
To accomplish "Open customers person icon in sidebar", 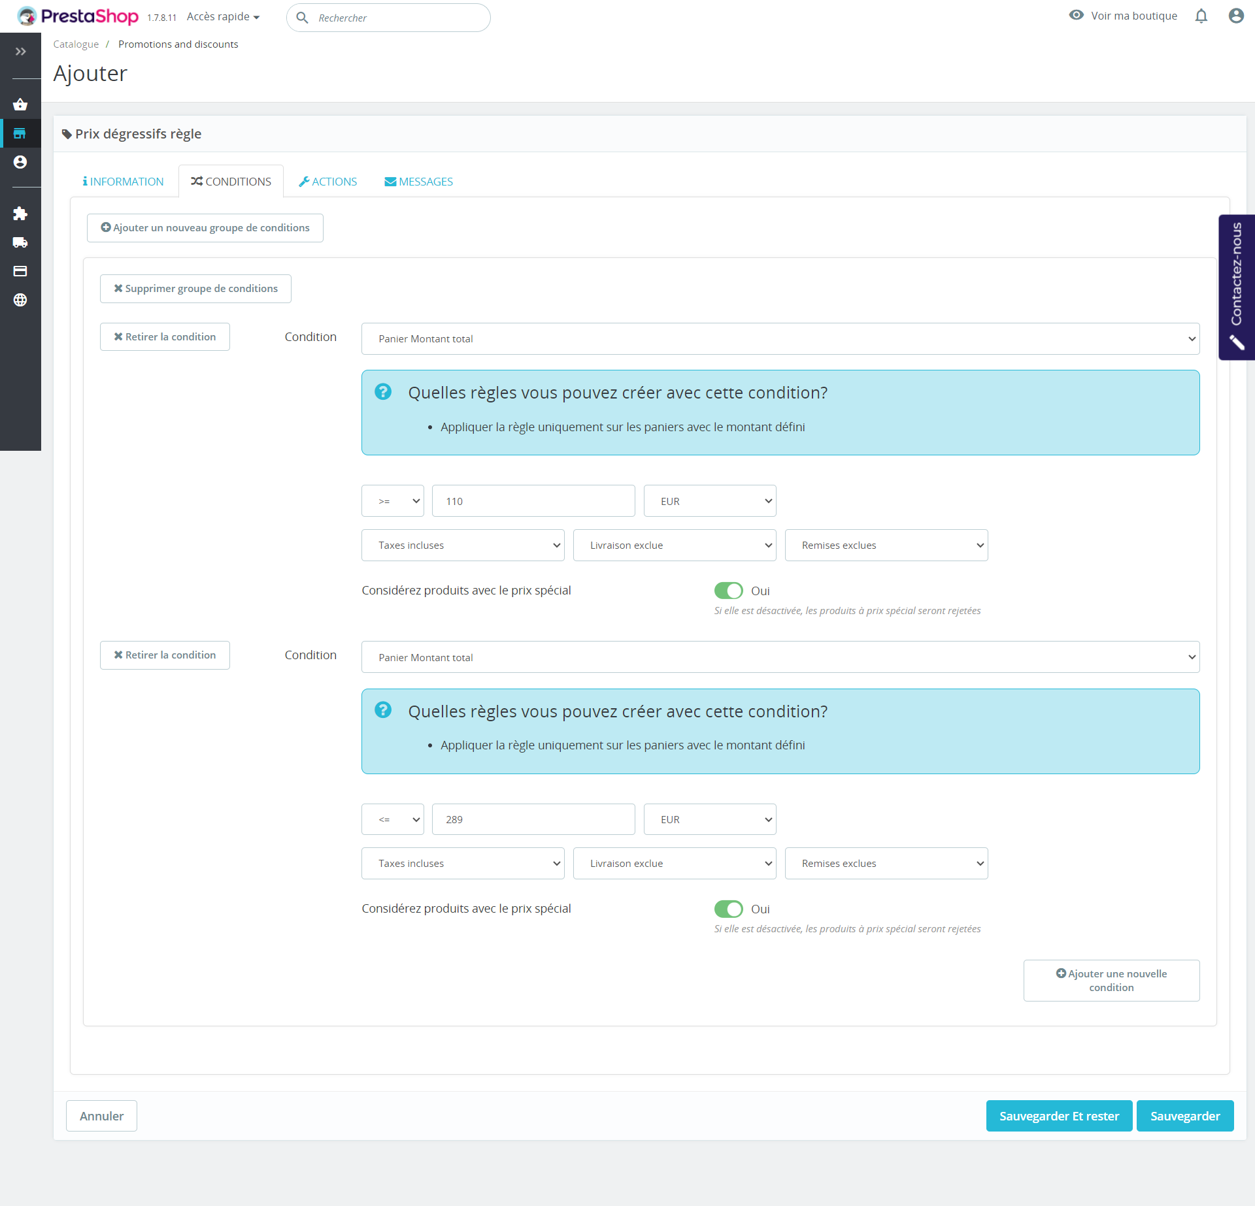I will [20, 162].
